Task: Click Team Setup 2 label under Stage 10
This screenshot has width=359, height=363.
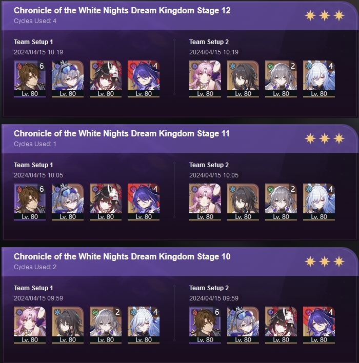Action: point(209,288)
